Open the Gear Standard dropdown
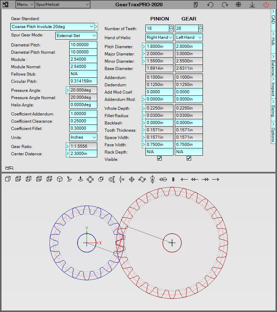277x312 pixels. 91,27
